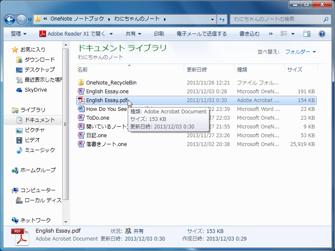Click the 2013/11/26 12:21 date cell

[x=208, y=82]
